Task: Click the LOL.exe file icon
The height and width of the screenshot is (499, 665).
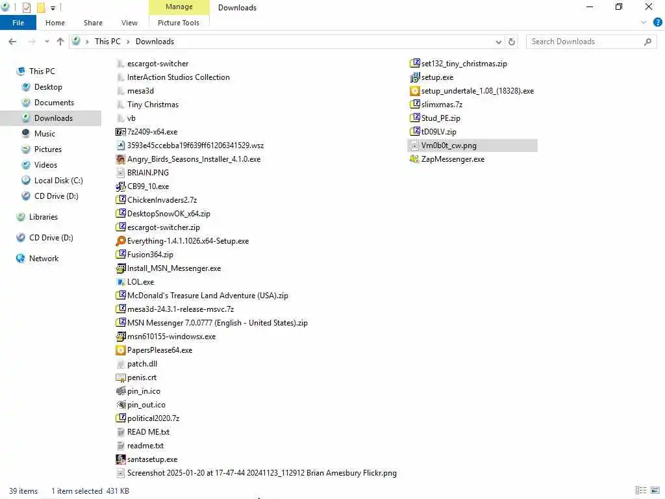Action: (120, 282)
